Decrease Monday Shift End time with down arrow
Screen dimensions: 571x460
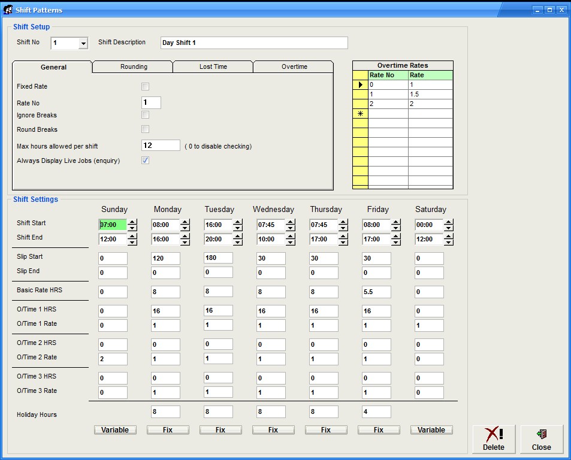tap(185, 243)
